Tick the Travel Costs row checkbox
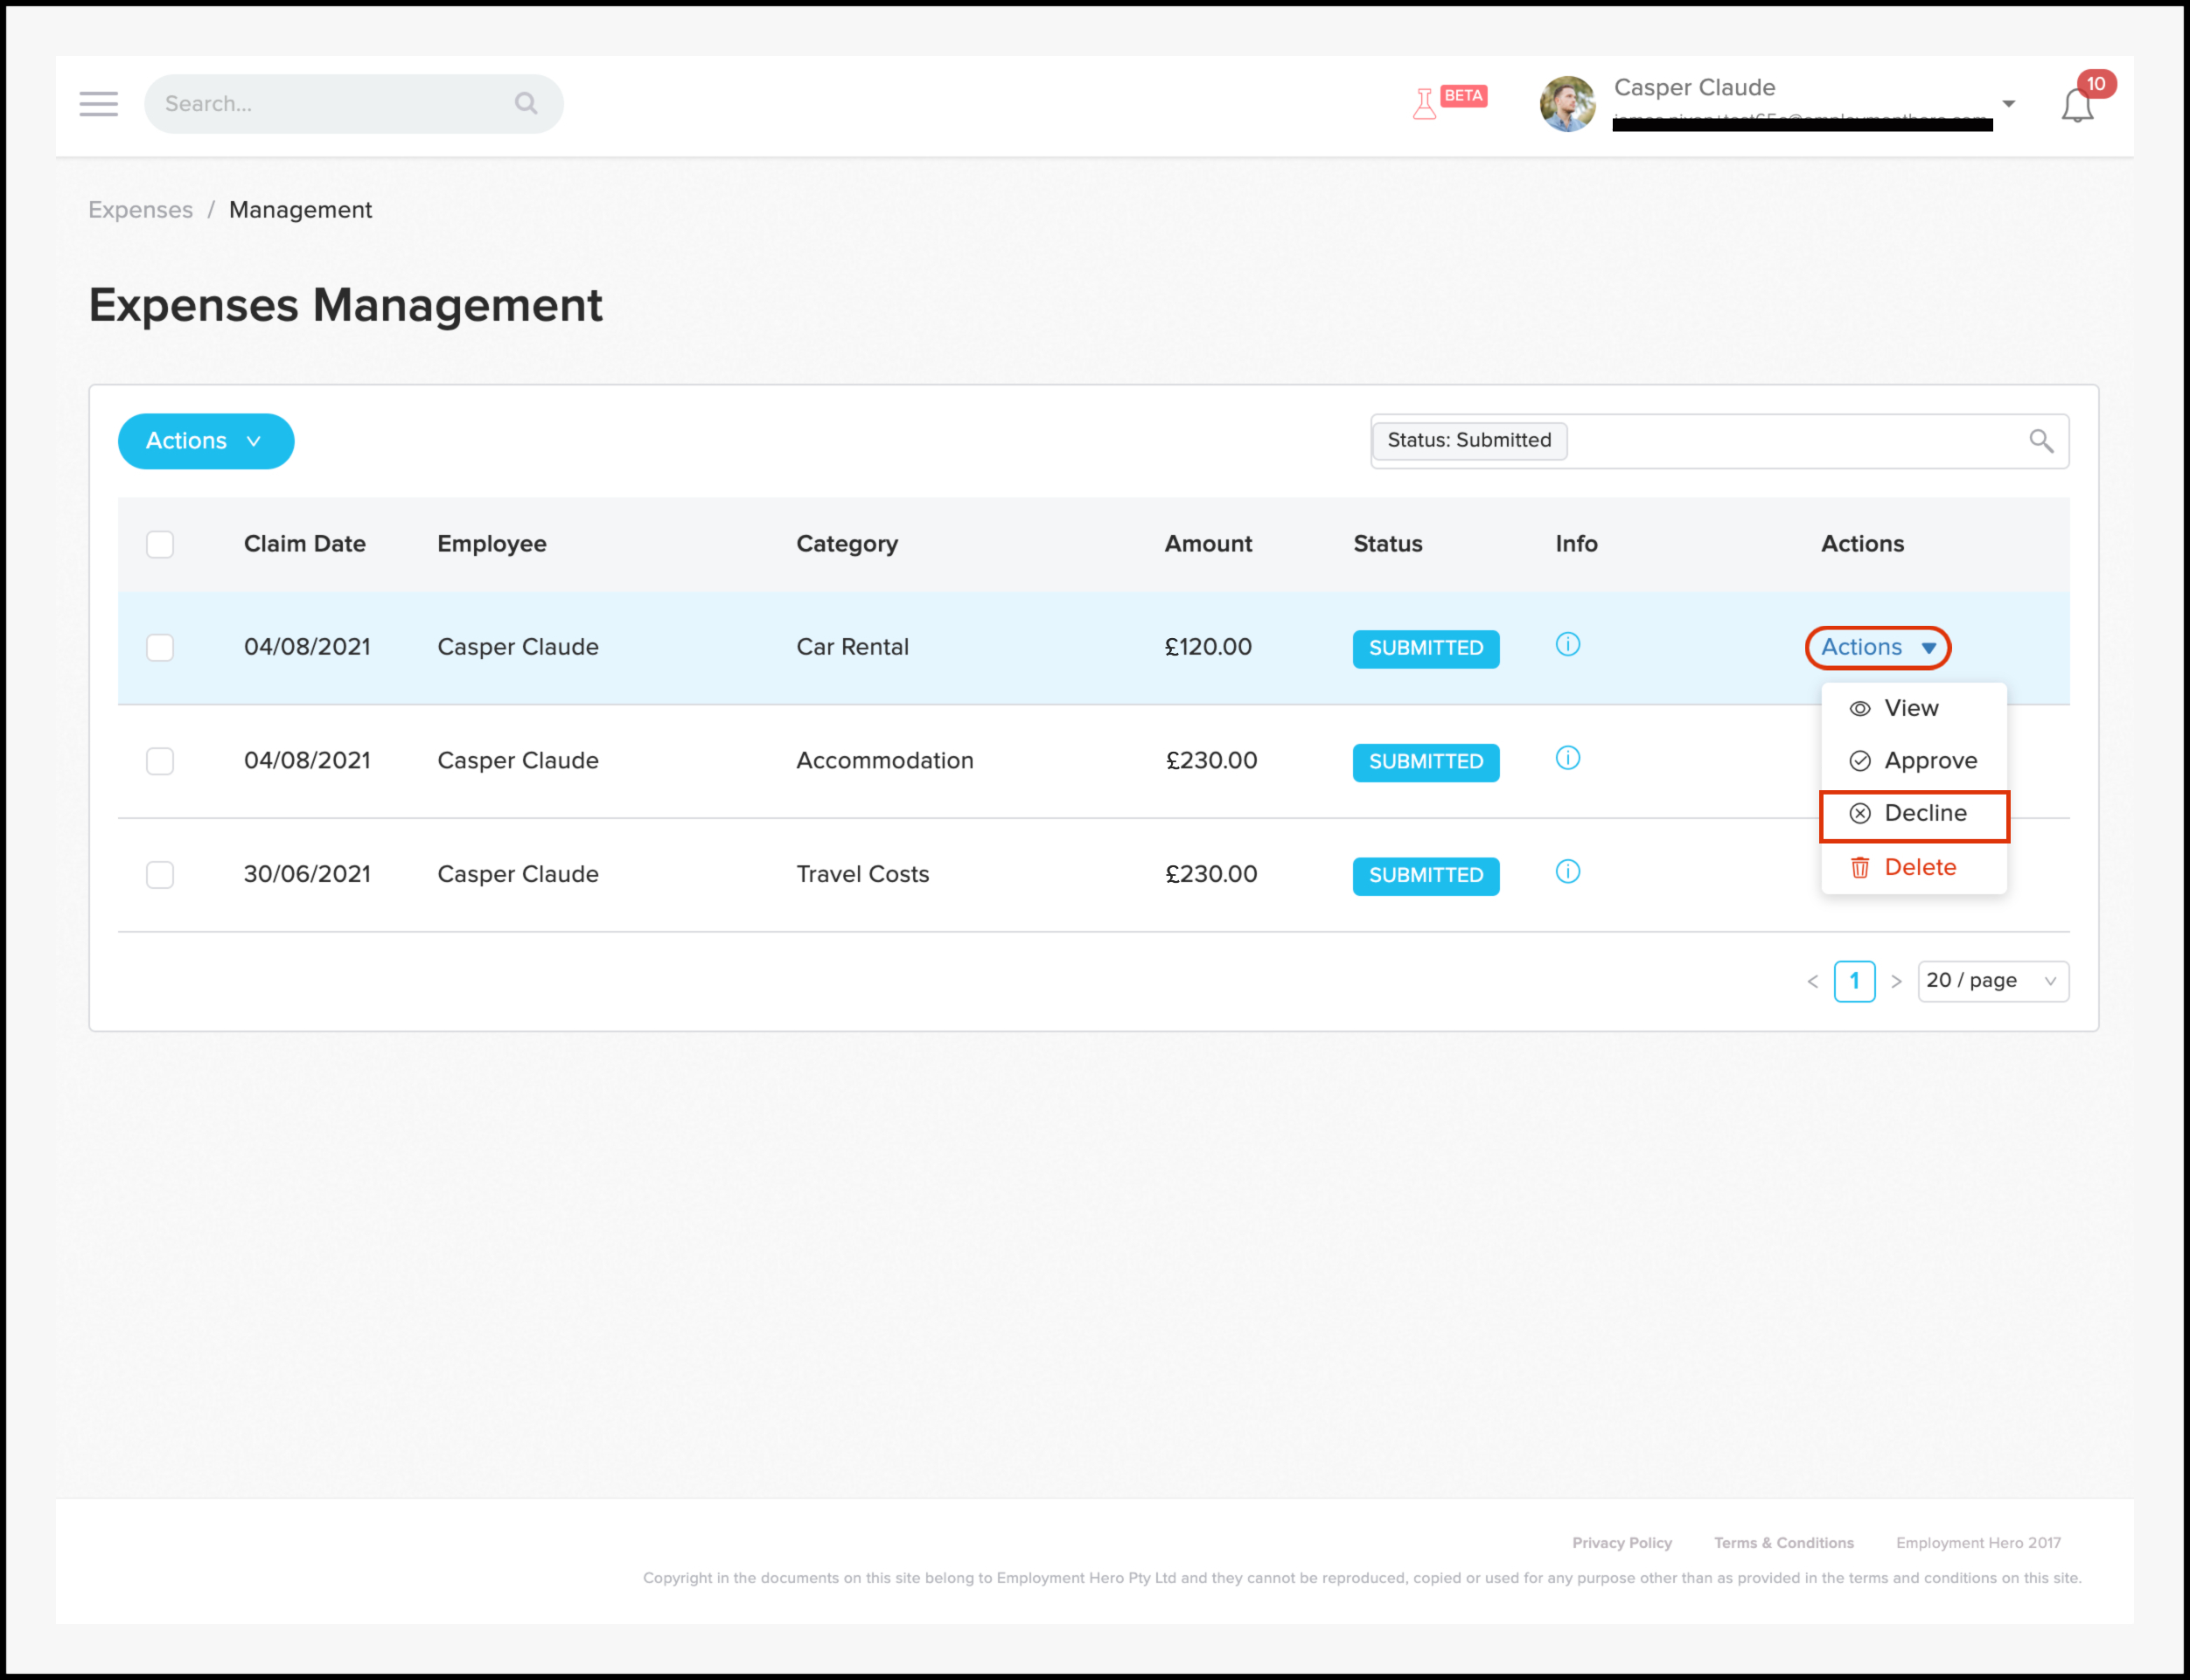 (x=160, y=875)
